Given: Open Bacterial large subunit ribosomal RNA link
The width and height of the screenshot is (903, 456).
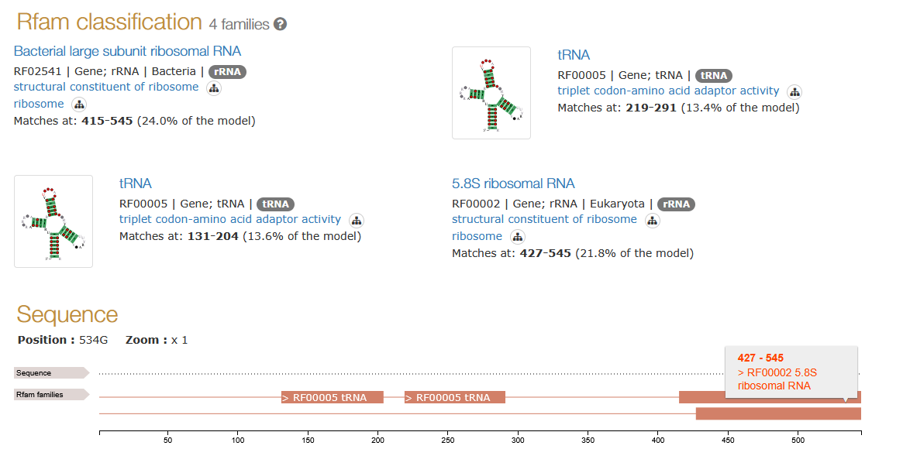Looking at the screenshot, I should (x=127, y=51).
